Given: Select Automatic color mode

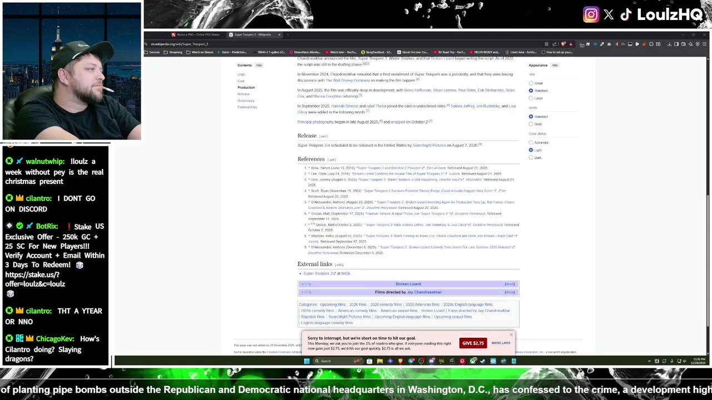Looking at the screenshot, I should 531,143.
